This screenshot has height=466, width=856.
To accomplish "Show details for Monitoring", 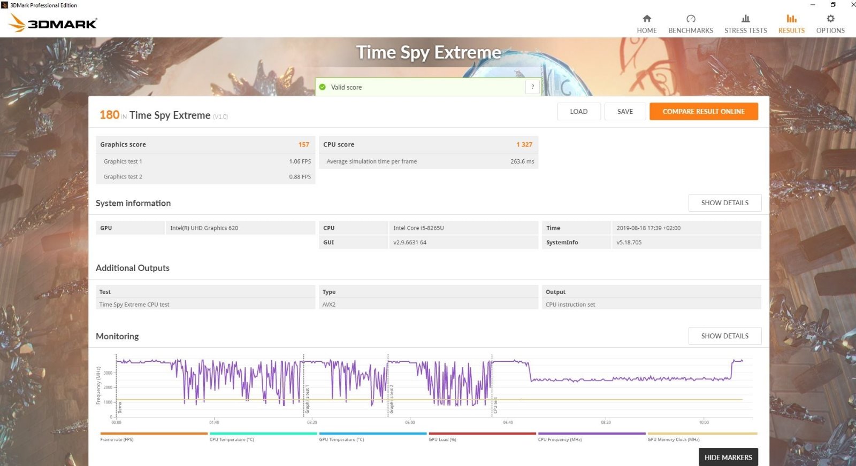I will [x=724, y=336].
